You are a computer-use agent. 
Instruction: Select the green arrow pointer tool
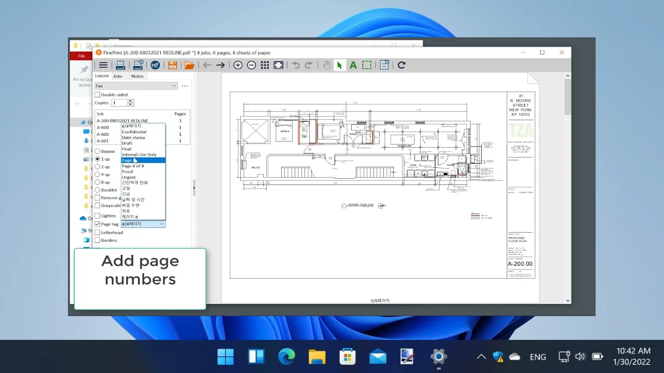(x=340, y=65)
